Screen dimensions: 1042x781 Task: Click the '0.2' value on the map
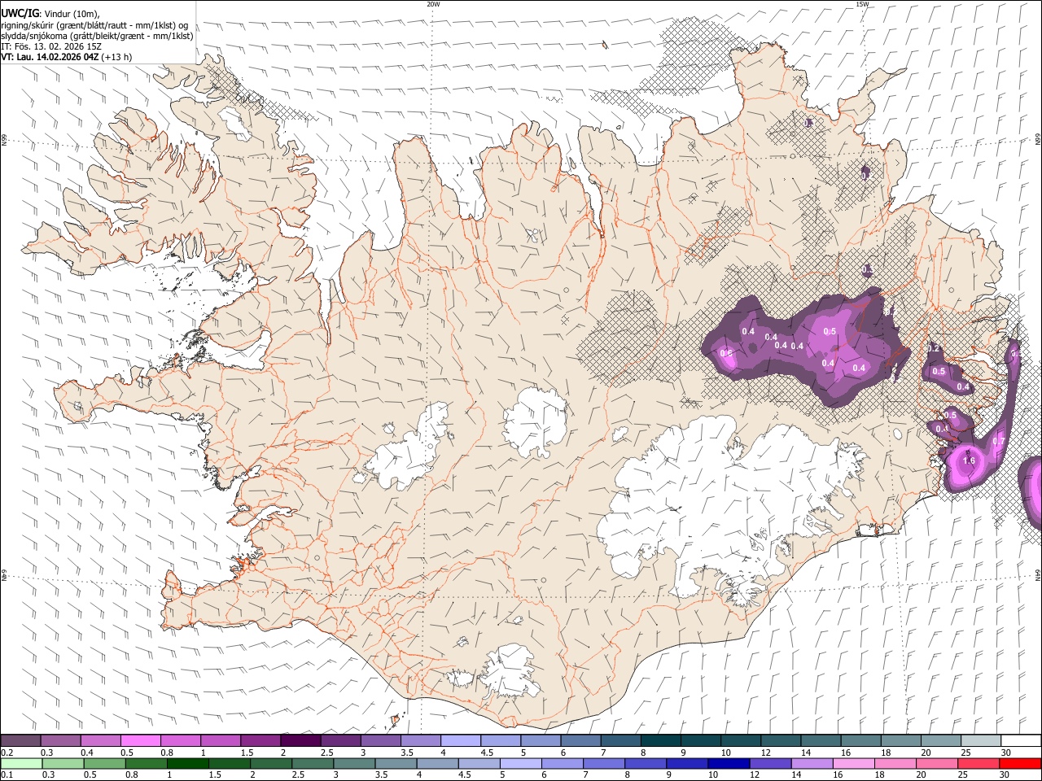(934, 348)
